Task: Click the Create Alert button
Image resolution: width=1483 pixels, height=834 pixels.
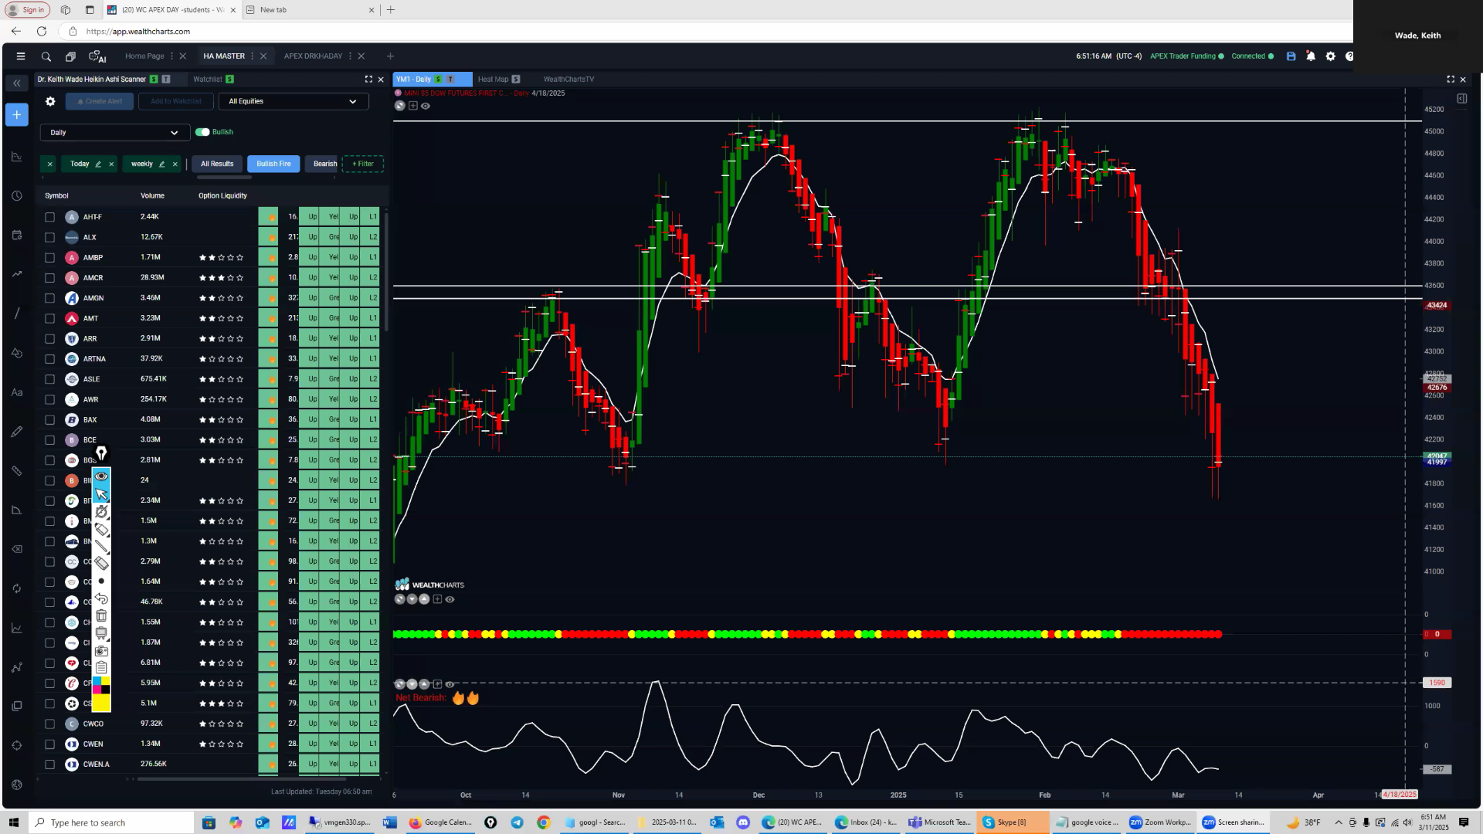Action: (x=100, y=101)
